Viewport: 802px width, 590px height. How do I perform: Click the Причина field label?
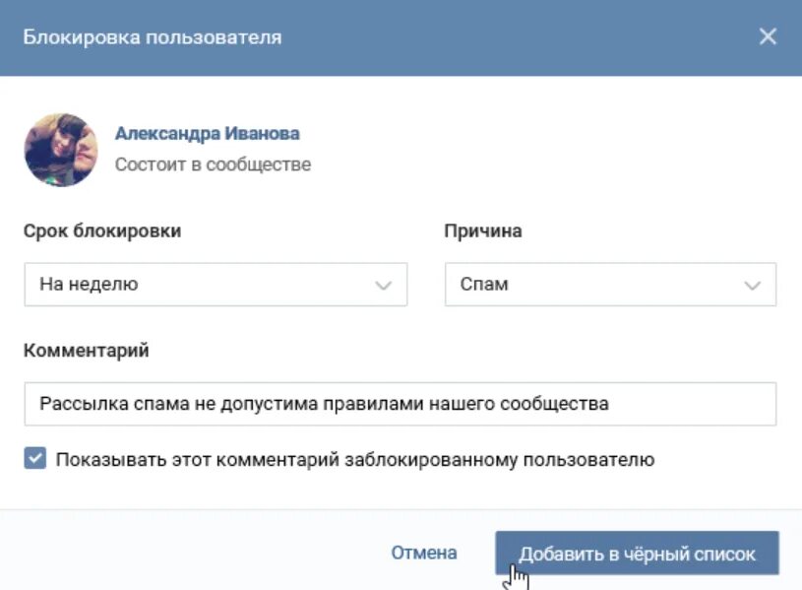pos(483,231)
